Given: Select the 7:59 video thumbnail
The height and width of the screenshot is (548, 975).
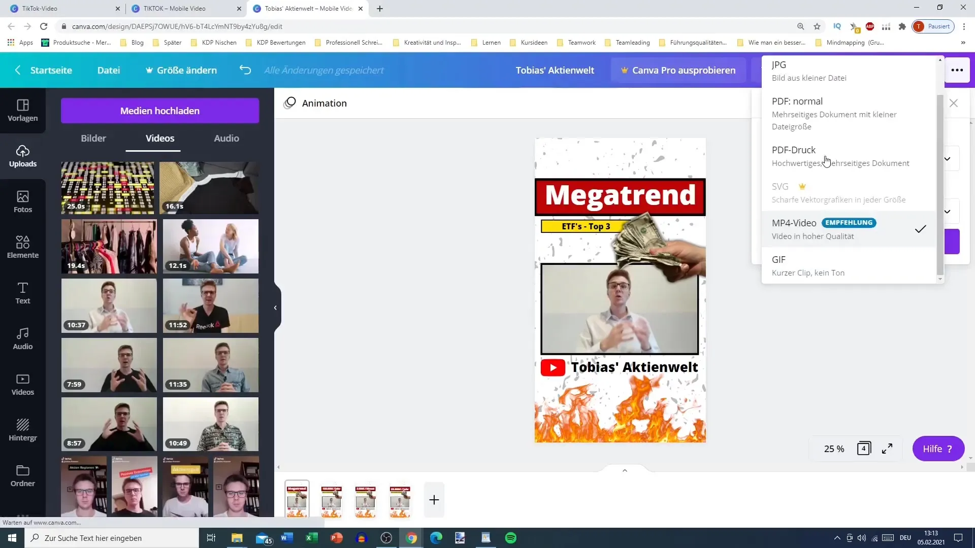Looking at the screenshot, I should (x=109, y=365).
